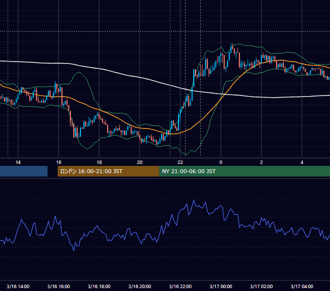Click the 3/16 22:00 time label
The image size is (330, 291).
(181, 286)
